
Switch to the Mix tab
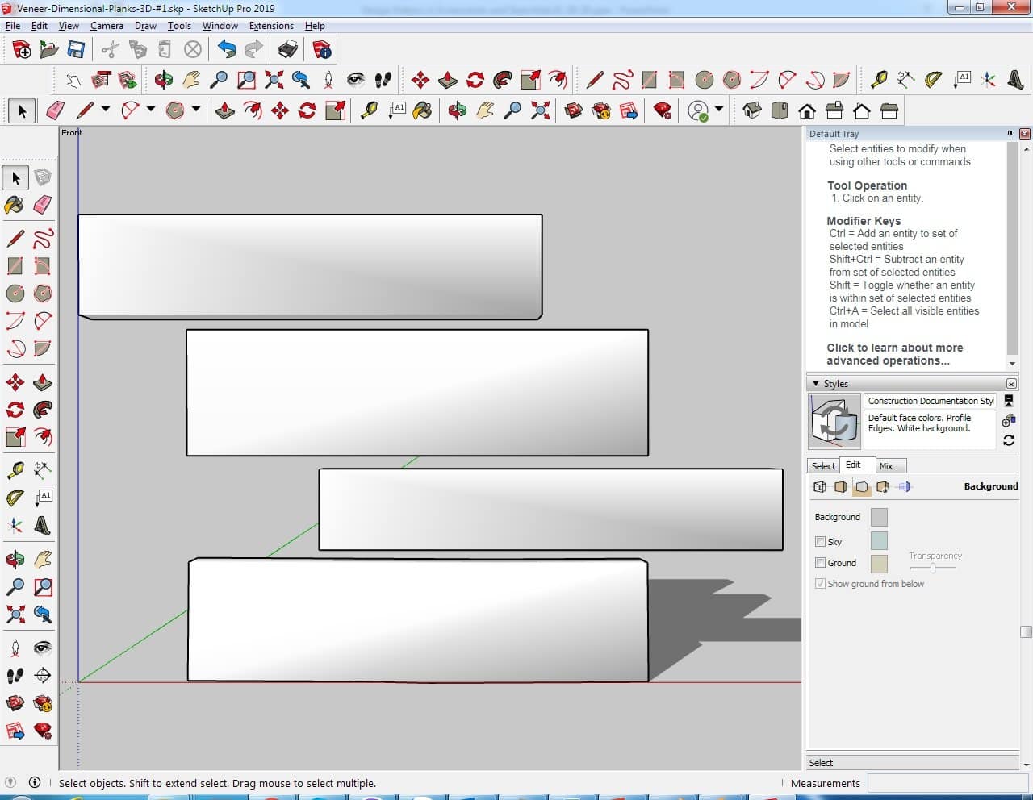(x=886, y=466)
